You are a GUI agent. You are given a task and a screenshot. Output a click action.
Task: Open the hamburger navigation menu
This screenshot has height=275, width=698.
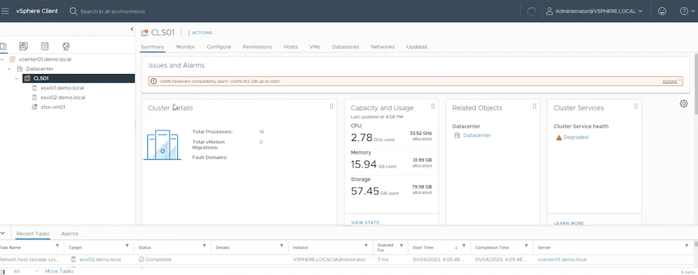click(x=5, y=11)
